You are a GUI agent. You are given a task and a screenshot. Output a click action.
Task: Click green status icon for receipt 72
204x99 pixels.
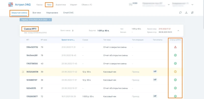pyautogui.click(x=175, y=96)
